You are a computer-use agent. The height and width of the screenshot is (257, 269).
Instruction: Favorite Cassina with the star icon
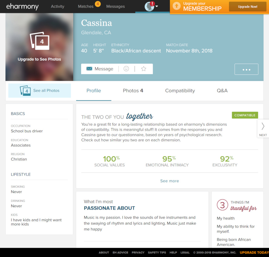coord(143,69)
